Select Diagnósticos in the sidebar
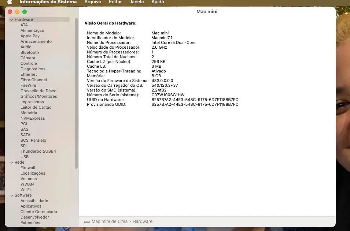Screen dimensions: 350x231 pyautogui.click(x=33, y=69)
